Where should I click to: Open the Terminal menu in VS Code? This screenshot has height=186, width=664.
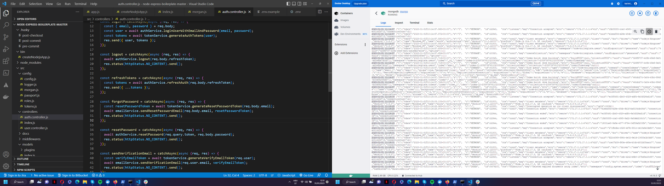(x=80, y=4)
